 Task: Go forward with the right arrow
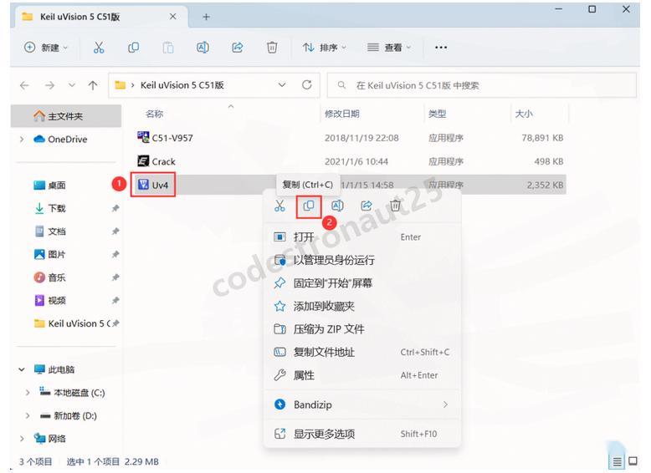50,85
